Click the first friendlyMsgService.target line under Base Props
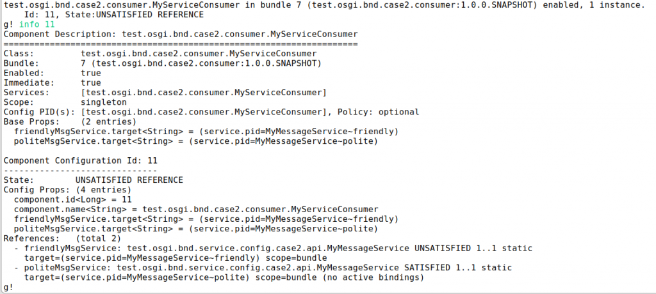656x294 pixels. (x=206, y=132)
